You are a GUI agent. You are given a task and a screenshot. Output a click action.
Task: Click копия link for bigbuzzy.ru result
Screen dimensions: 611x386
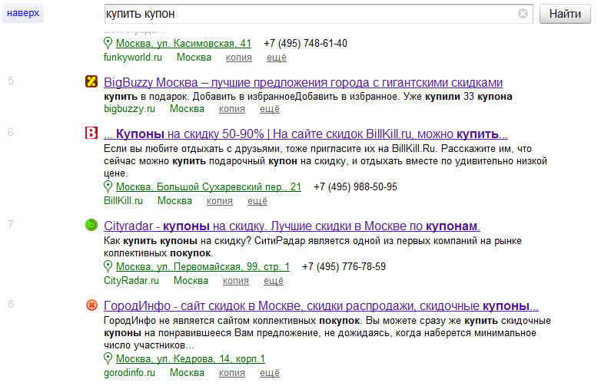(x=232, y=109)
